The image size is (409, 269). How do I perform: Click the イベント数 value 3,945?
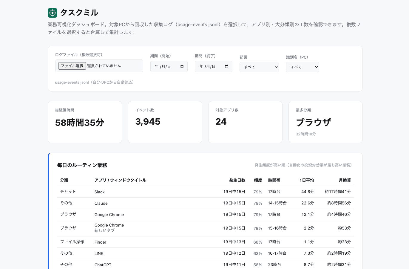point(148,122)
